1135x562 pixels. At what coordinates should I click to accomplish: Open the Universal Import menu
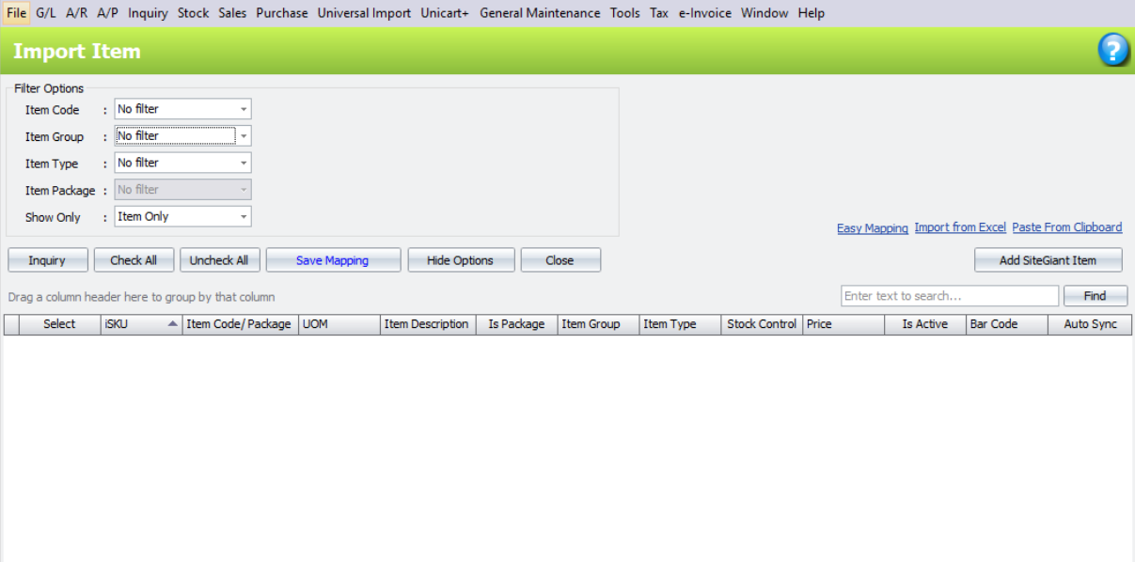pyautogui.click(x=364, y=13)
